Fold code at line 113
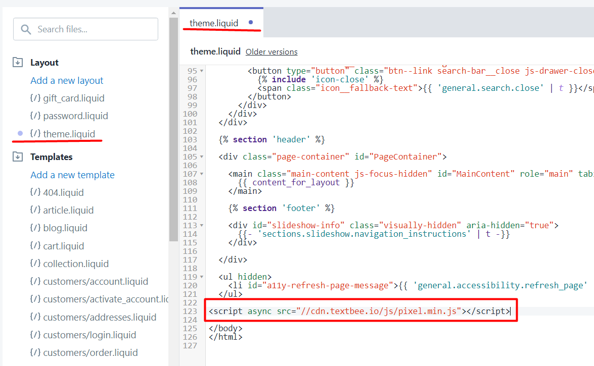 (x=202, y=225)
